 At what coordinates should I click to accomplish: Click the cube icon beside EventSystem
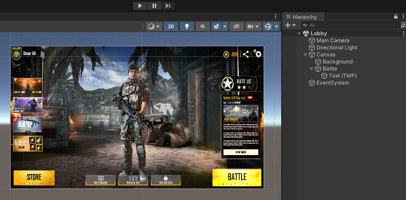(x=312, y=83)
